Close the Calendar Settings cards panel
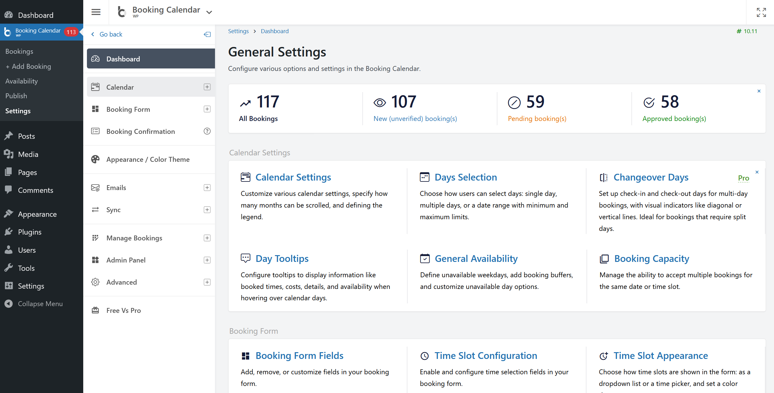 (757, 172)
